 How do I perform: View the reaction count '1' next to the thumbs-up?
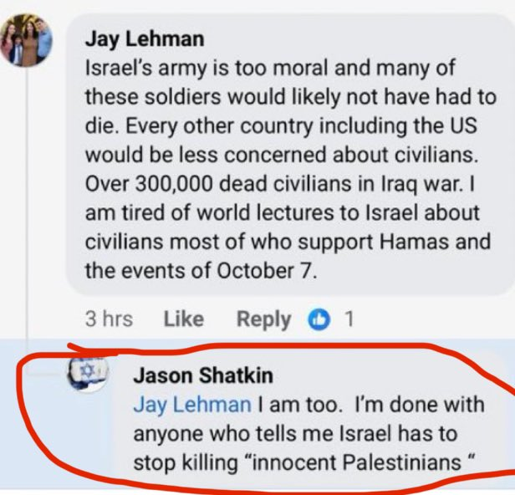(349, 319)
